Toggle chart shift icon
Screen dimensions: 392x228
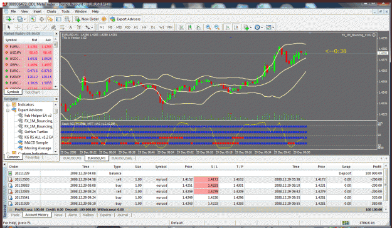pos(236,27)
